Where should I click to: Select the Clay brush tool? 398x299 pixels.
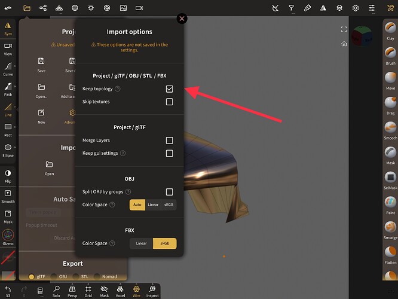click(390, 31)
